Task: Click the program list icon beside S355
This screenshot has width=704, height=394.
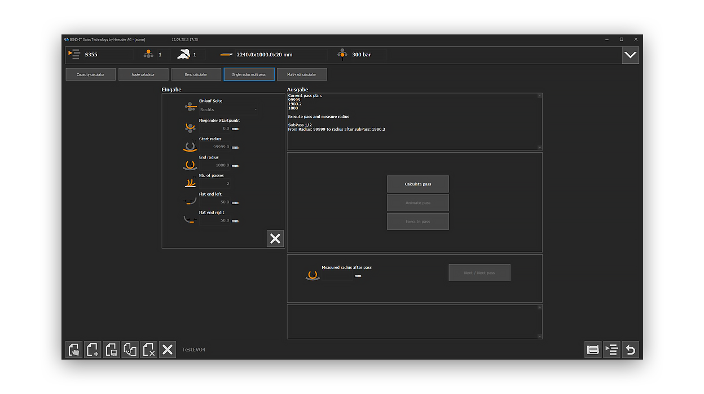Action: 74,55
